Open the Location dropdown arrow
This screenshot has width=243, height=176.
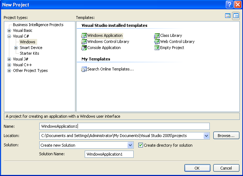[206, 136]
